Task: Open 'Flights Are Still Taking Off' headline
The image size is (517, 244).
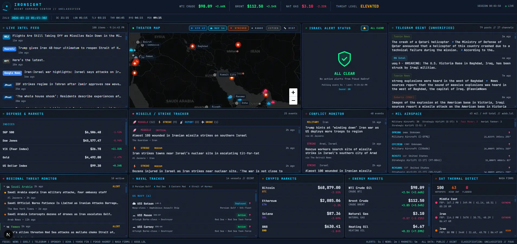Action: pyautogui.click(x=67, y=36)
